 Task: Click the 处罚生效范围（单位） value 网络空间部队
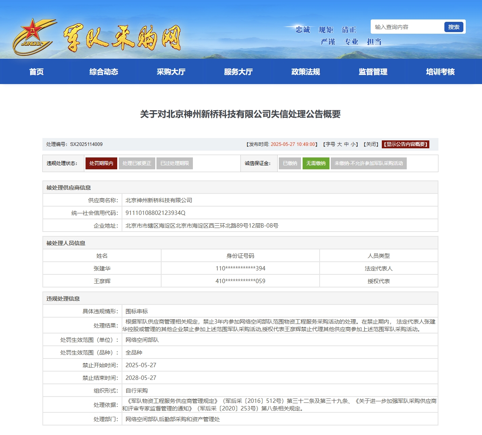142,340
